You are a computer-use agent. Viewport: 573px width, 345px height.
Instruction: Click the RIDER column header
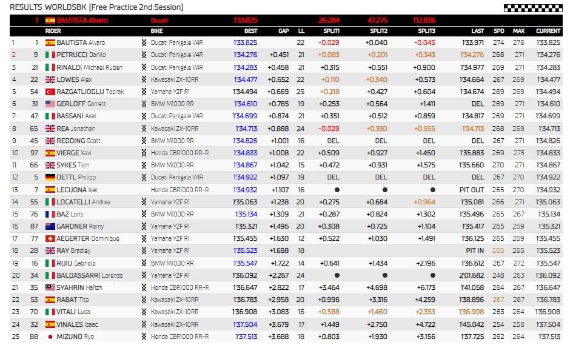53,31
